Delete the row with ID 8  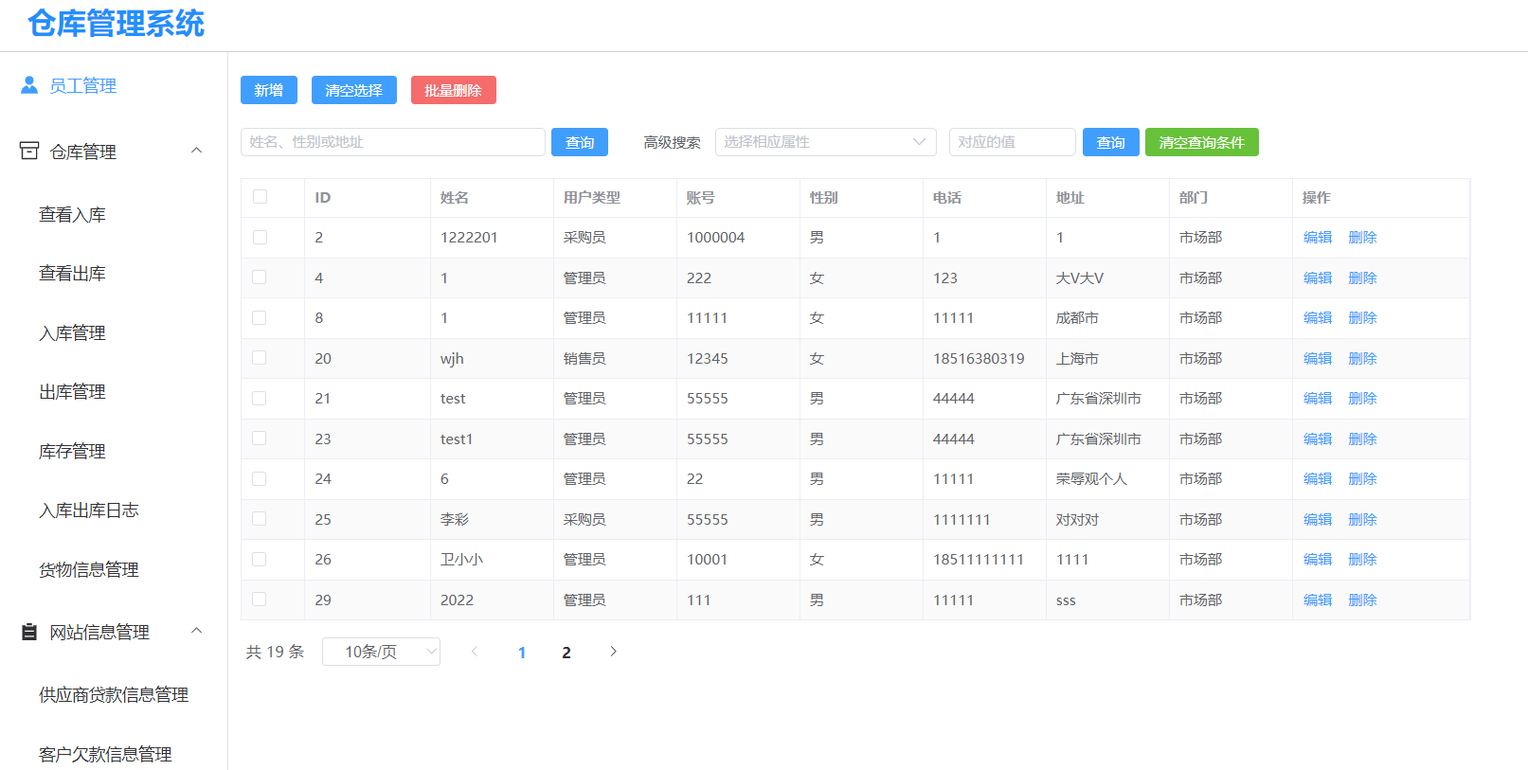(x=1362, y=317)
